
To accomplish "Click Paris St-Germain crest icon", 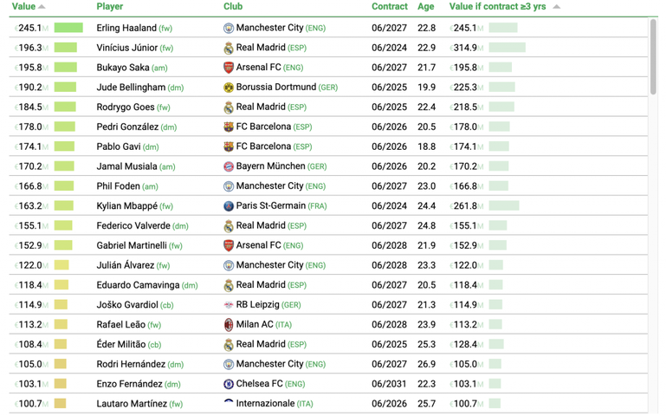I will point(229,206).
